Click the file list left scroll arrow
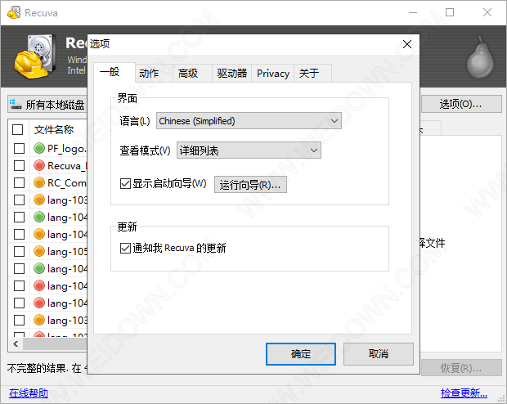Screen dimensions: 507x404 (x=16, y=343)
